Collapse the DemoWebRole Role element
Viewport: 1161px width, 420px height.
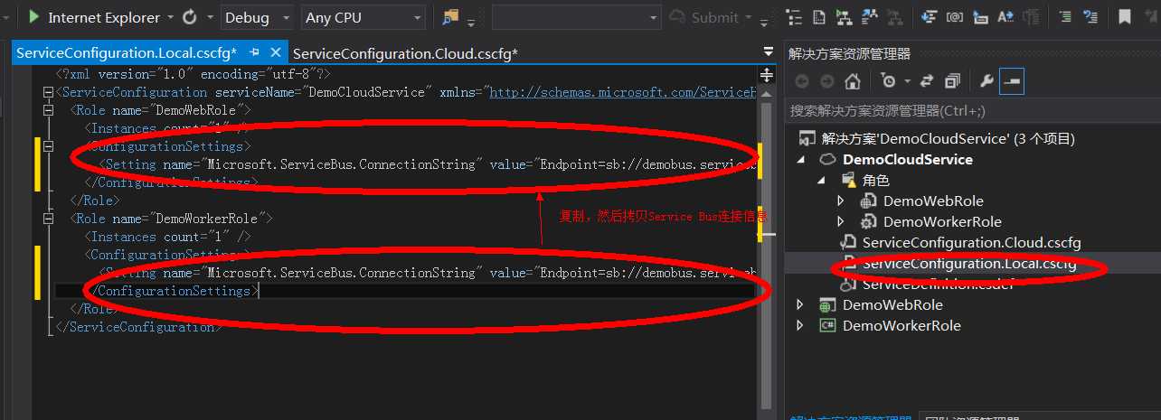[x=49, y=110]
